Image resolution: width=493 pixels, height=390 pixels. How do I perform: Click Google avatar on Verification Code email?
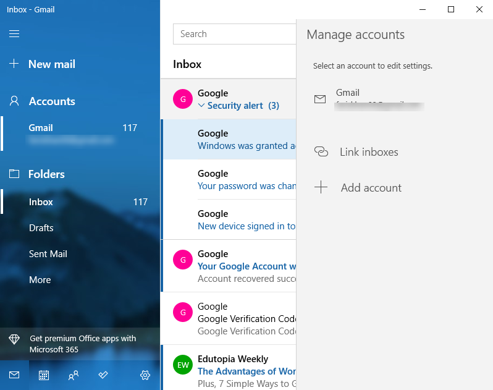tap(183, 312)
